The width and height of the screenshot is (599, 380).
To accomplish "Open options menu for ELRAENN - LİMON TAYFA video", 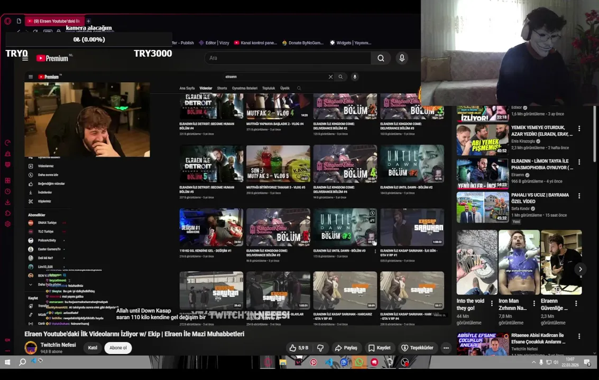I will (x=579, y=162).
